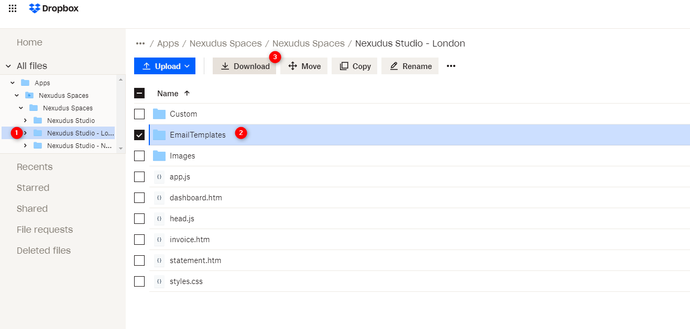Click the Download button
Viewport: 690px width, 329px height.
[244, 66]
